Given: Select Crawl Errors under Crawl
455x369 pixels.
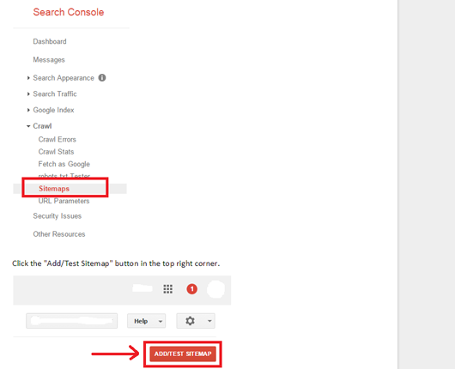Looking at the screenshot, I should (58, 140).
